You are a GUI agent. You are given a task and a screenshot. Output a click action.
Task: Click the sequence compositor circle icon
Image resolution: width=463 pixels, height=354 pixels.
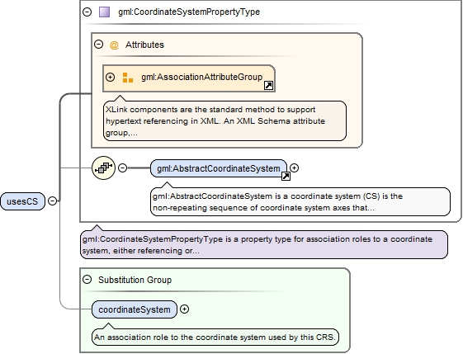coord(103,168)
